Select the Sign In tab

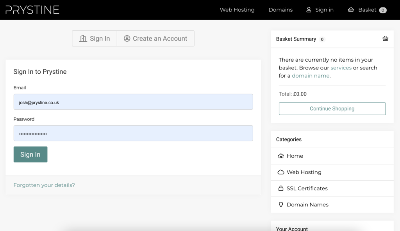point(95,39)
